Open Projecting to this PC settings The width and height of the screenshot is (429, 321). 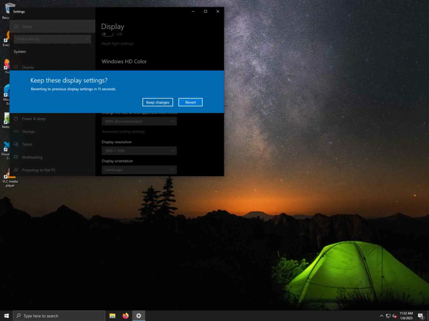(52, 170)
